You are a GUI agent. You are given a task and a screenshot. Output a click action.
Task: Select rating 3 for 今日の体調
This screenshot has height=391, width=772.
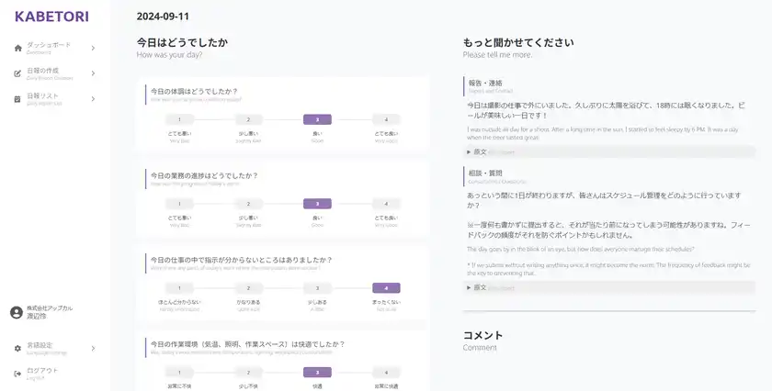point(318,119)
